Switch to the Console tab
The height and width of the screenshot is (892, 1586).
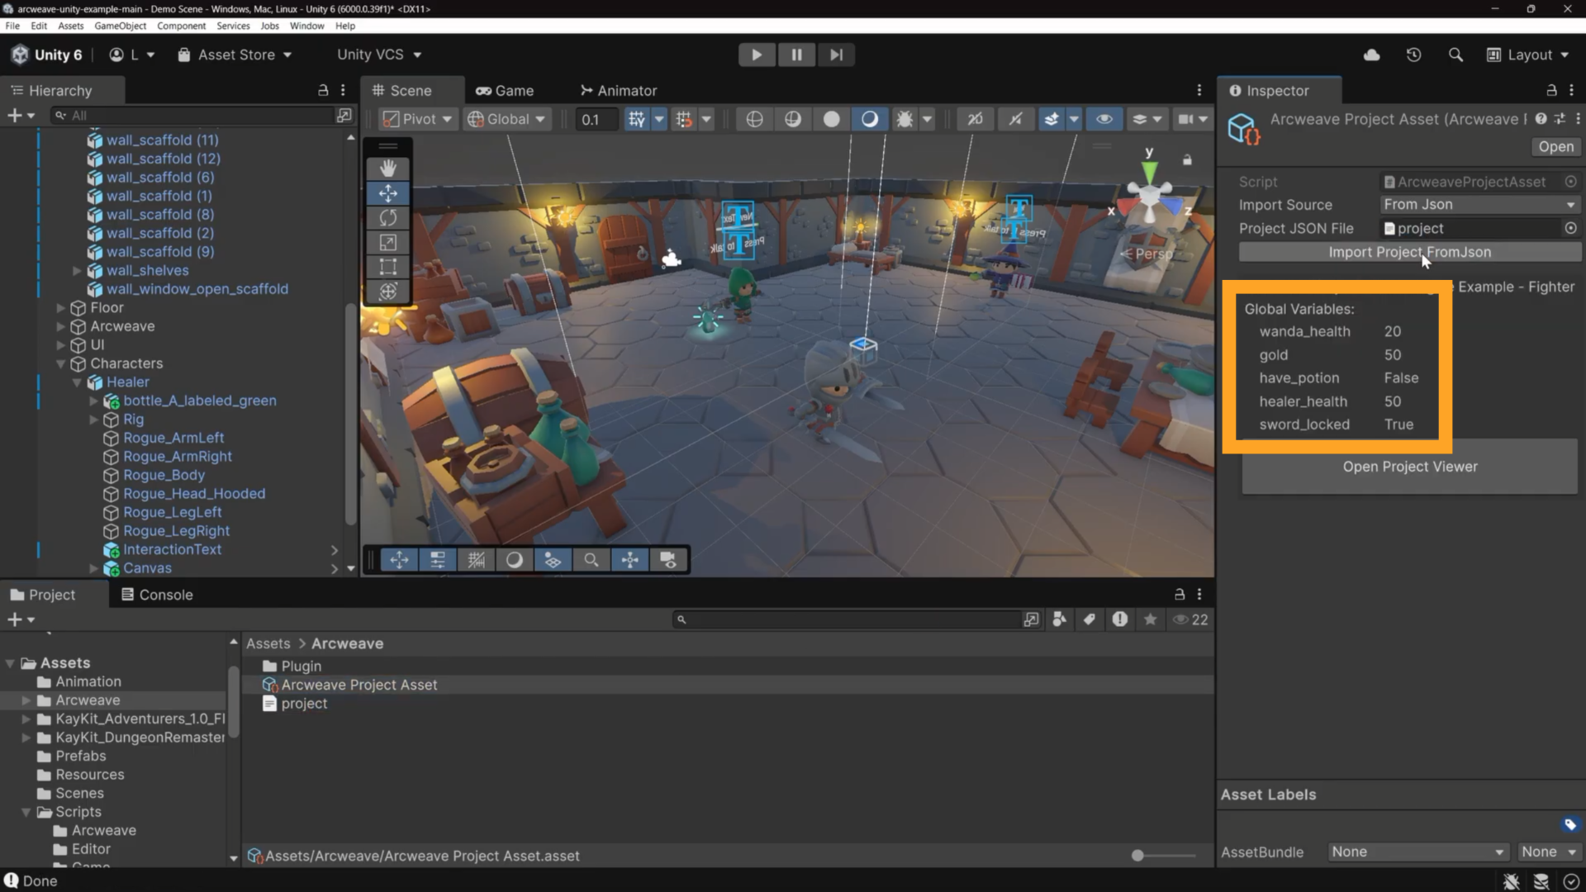157,595
